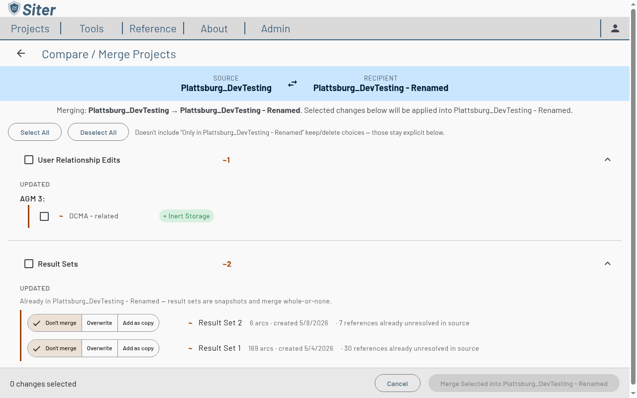
Task: Open the Reference menu
Action: point(153,29)
